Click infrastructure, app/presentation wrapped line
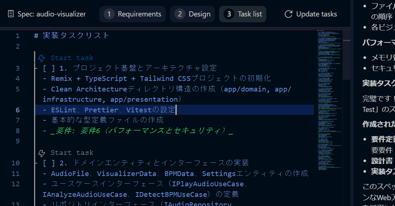Viewport: 395px width, 206px height. click(x=112, y=100)
